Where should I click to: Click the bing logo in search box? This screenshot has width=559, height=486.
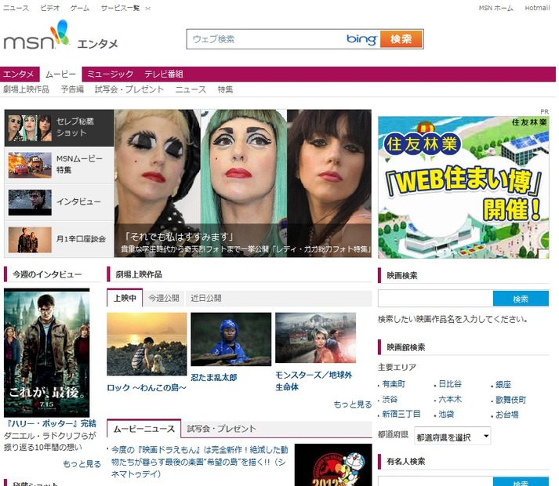tap(361, 39)
